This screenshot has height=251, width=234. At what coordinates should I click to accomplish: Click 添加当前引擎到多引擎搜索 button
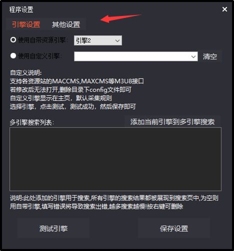(172, 122)
